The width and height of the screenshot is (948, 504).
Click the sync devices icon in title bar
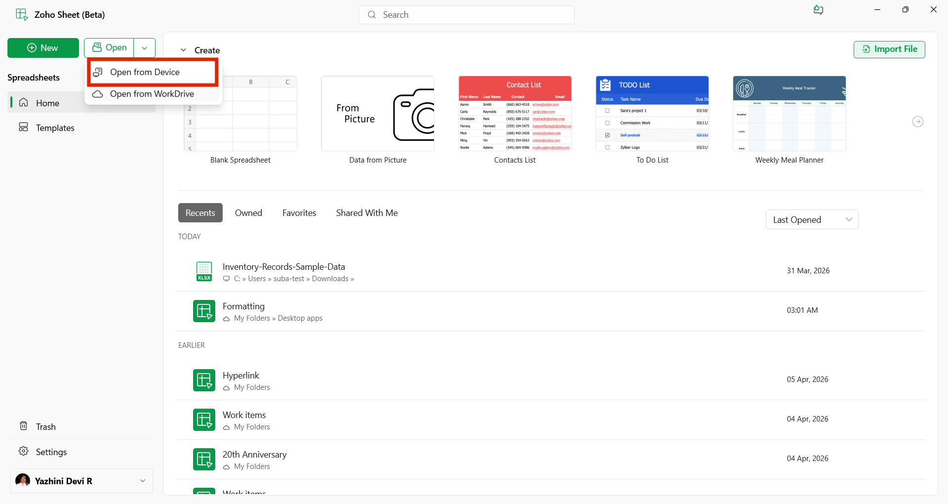click(818, 10)
